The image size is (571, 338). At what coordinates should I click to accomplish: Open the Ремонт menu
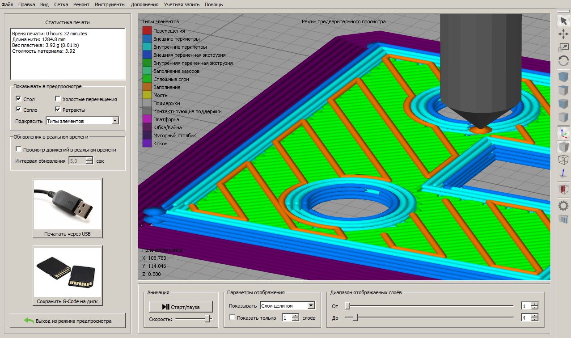82,4
